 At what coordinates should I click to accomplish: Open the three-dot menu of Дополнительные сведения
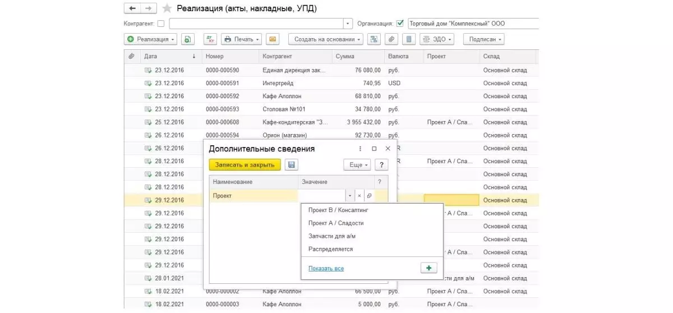(x=360, y=149)
